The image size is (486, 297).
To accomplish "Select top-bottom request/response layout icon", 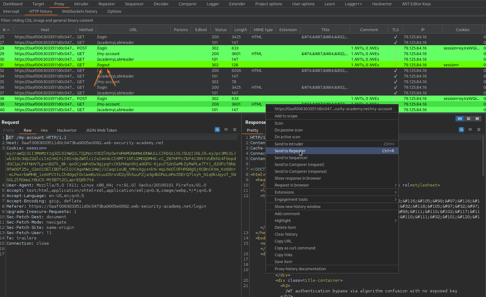I will tap(469, 119).
